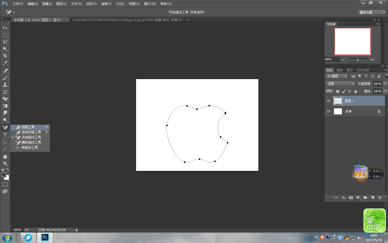This screenshot has width=388, height=243.
Task: Select the Lasso tool in toolbar
Action: click(x=5, y=42)
